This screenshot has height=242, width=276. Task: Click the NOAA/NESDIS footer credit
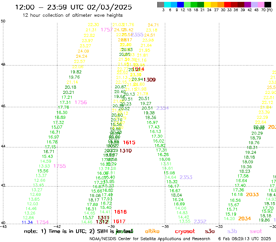(x=150, y=239)
